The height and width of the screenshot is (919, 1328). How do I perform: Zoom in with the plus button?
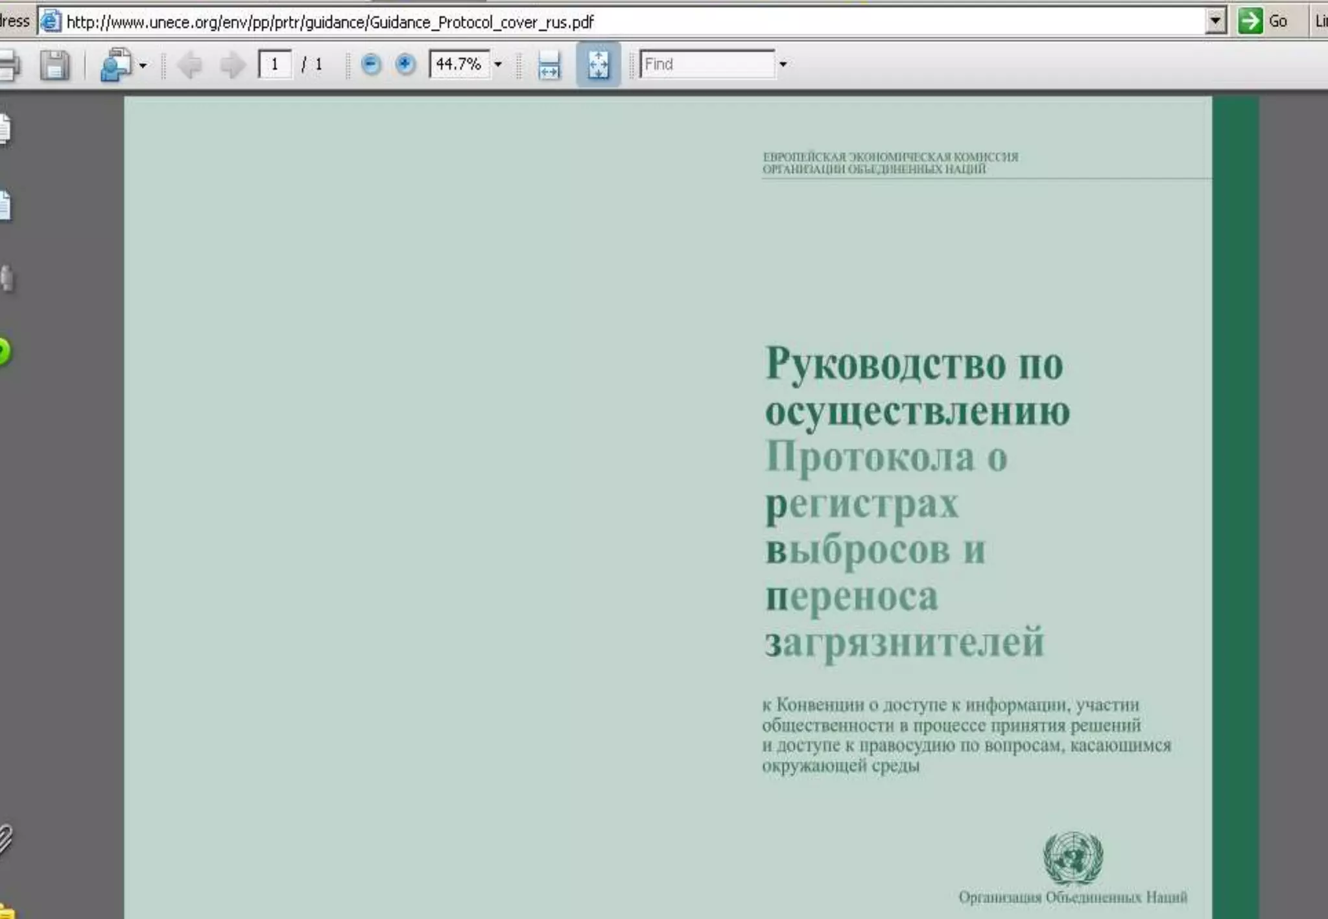click(x=405, y=64)
